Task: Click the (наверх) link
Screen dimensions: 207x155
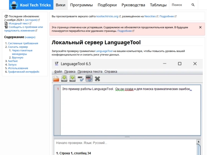Action: pos(30,37)
